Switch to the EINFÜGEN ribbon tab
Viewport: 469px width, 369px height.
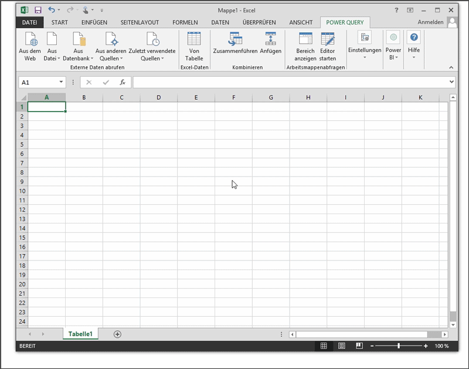point(94,22)
